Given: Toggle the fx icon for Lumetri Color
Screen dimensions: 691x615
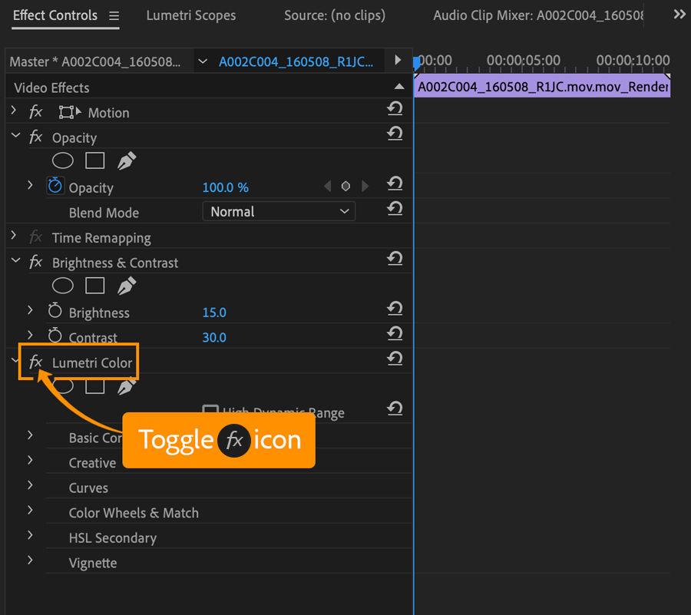Looking at the screenshot, I should pyautogui.click(x=35, y=361).
